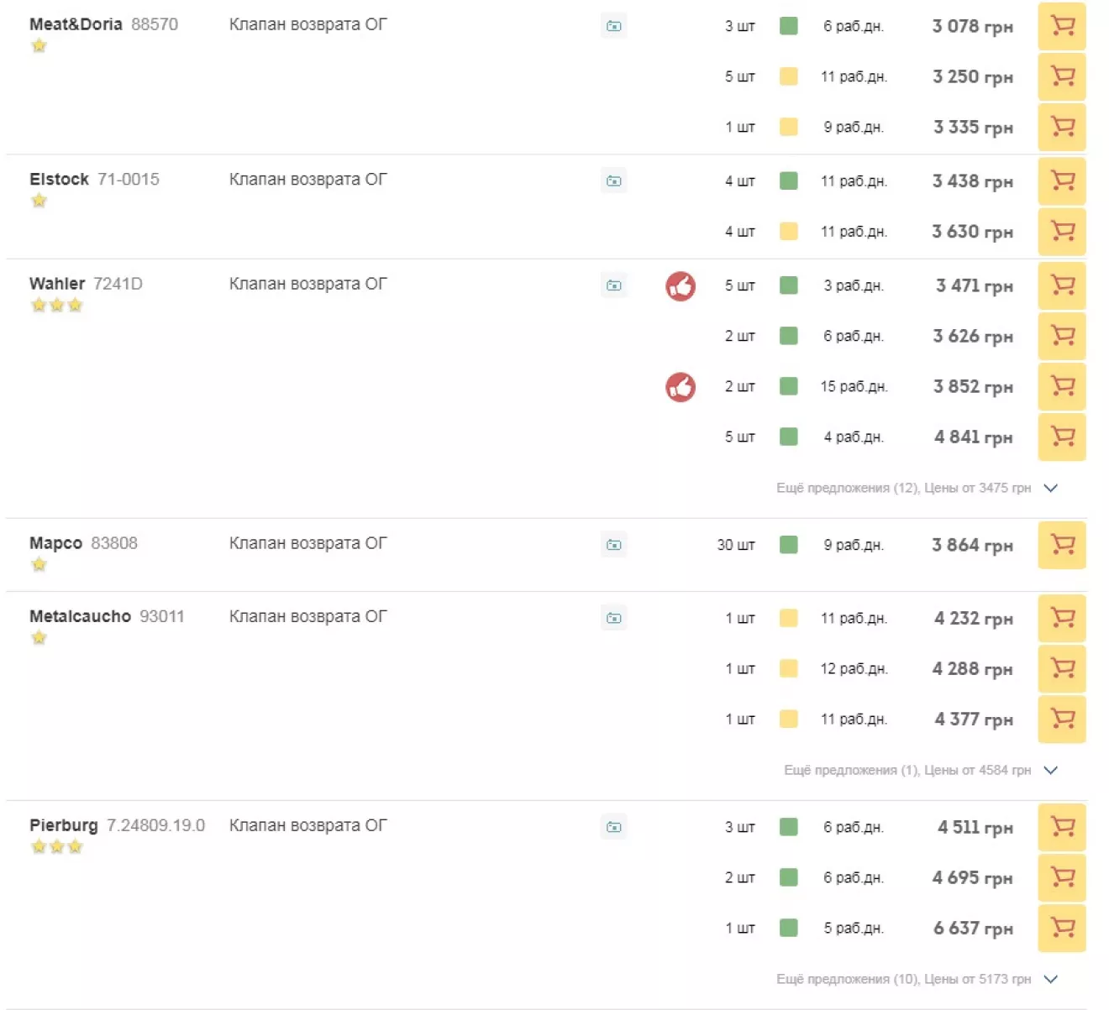This screenshot has height=1010, width=1109.
Task: Click delivery time 15 раб.дн.
Action: pos(854,387)
